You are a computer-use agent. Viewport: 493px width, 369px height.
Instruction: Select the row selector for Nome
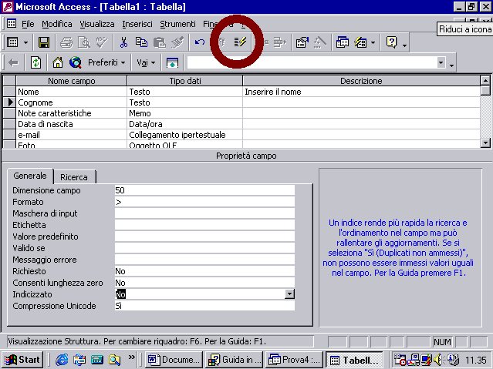coord(9,92)
